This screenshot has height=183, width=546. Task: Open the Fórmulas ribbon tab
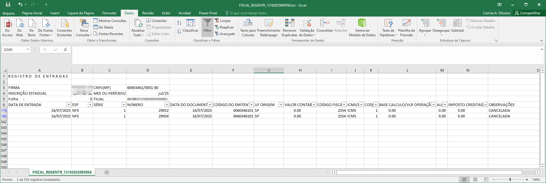[109, 13]
